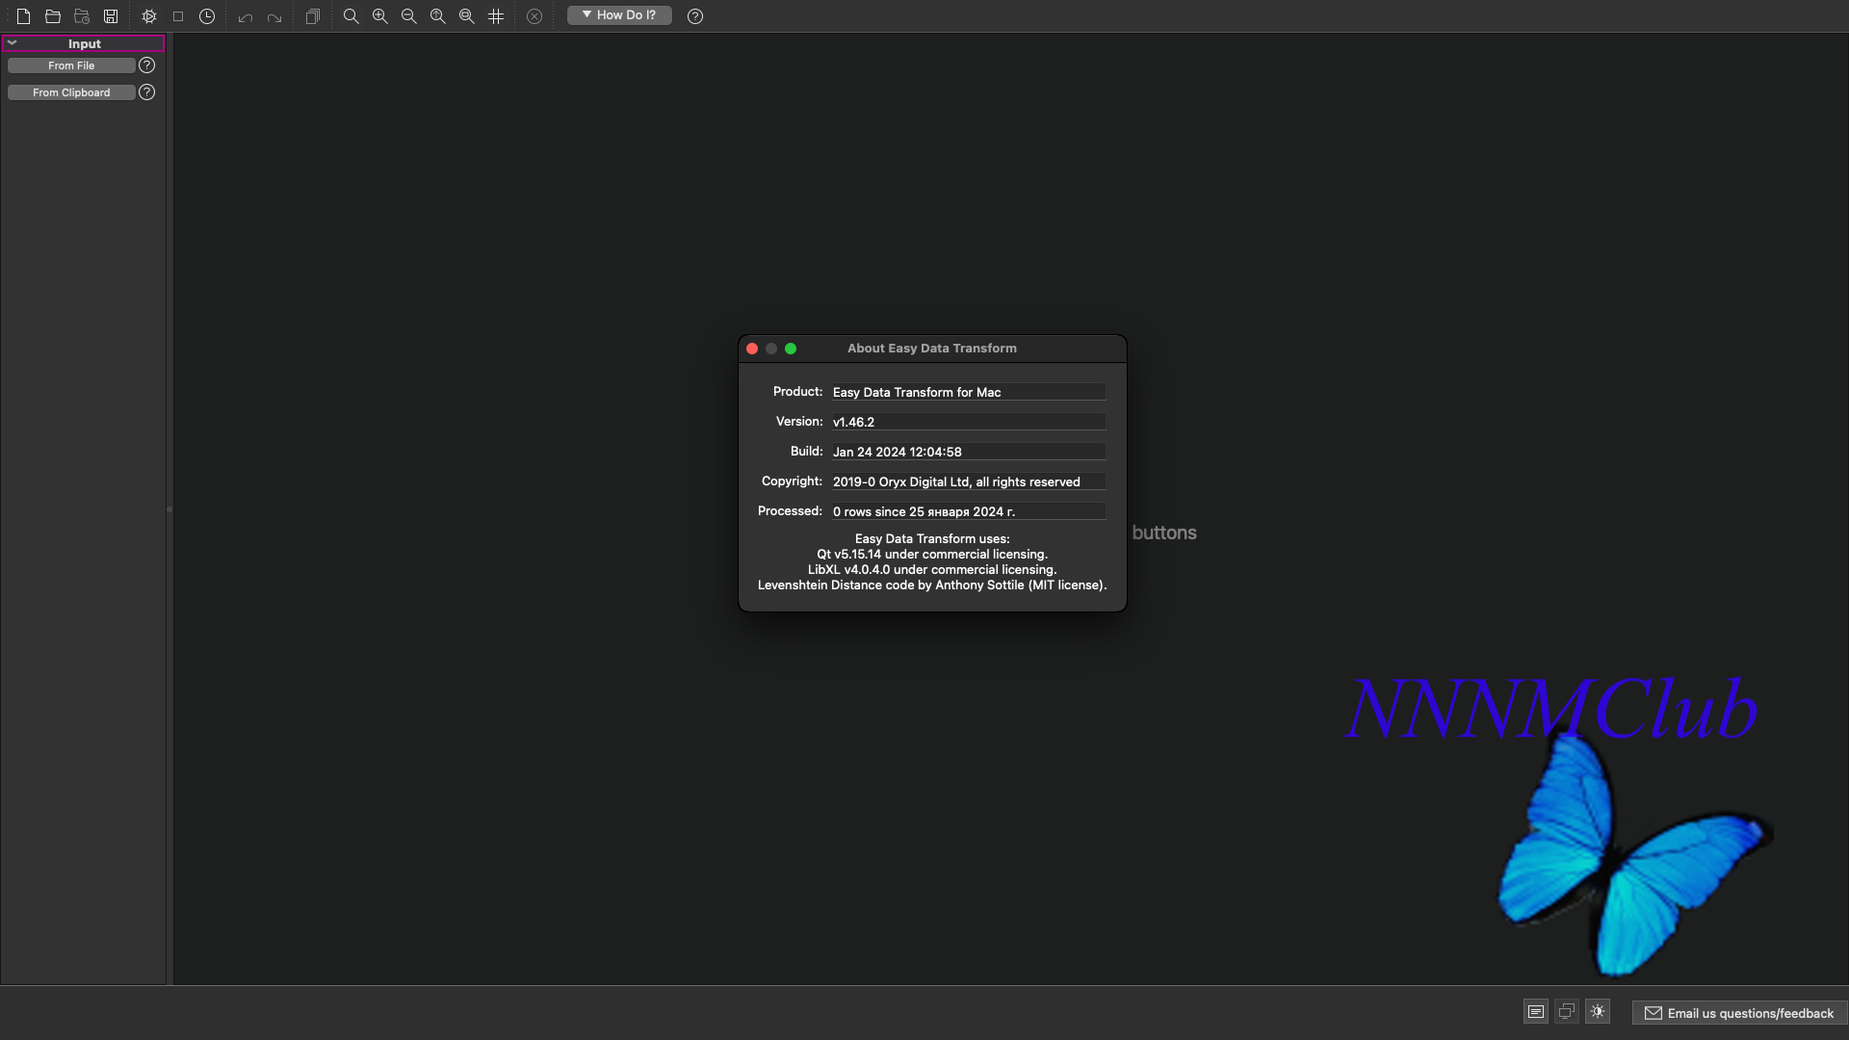Click the Zoom In magnifier icon
The image size is (1849, 1040).
380,16
